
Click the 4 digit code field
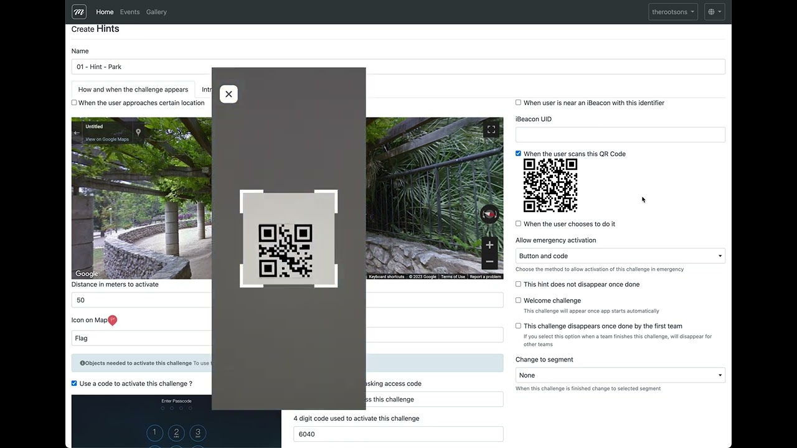pyautogui.click(x=398, y=434)
